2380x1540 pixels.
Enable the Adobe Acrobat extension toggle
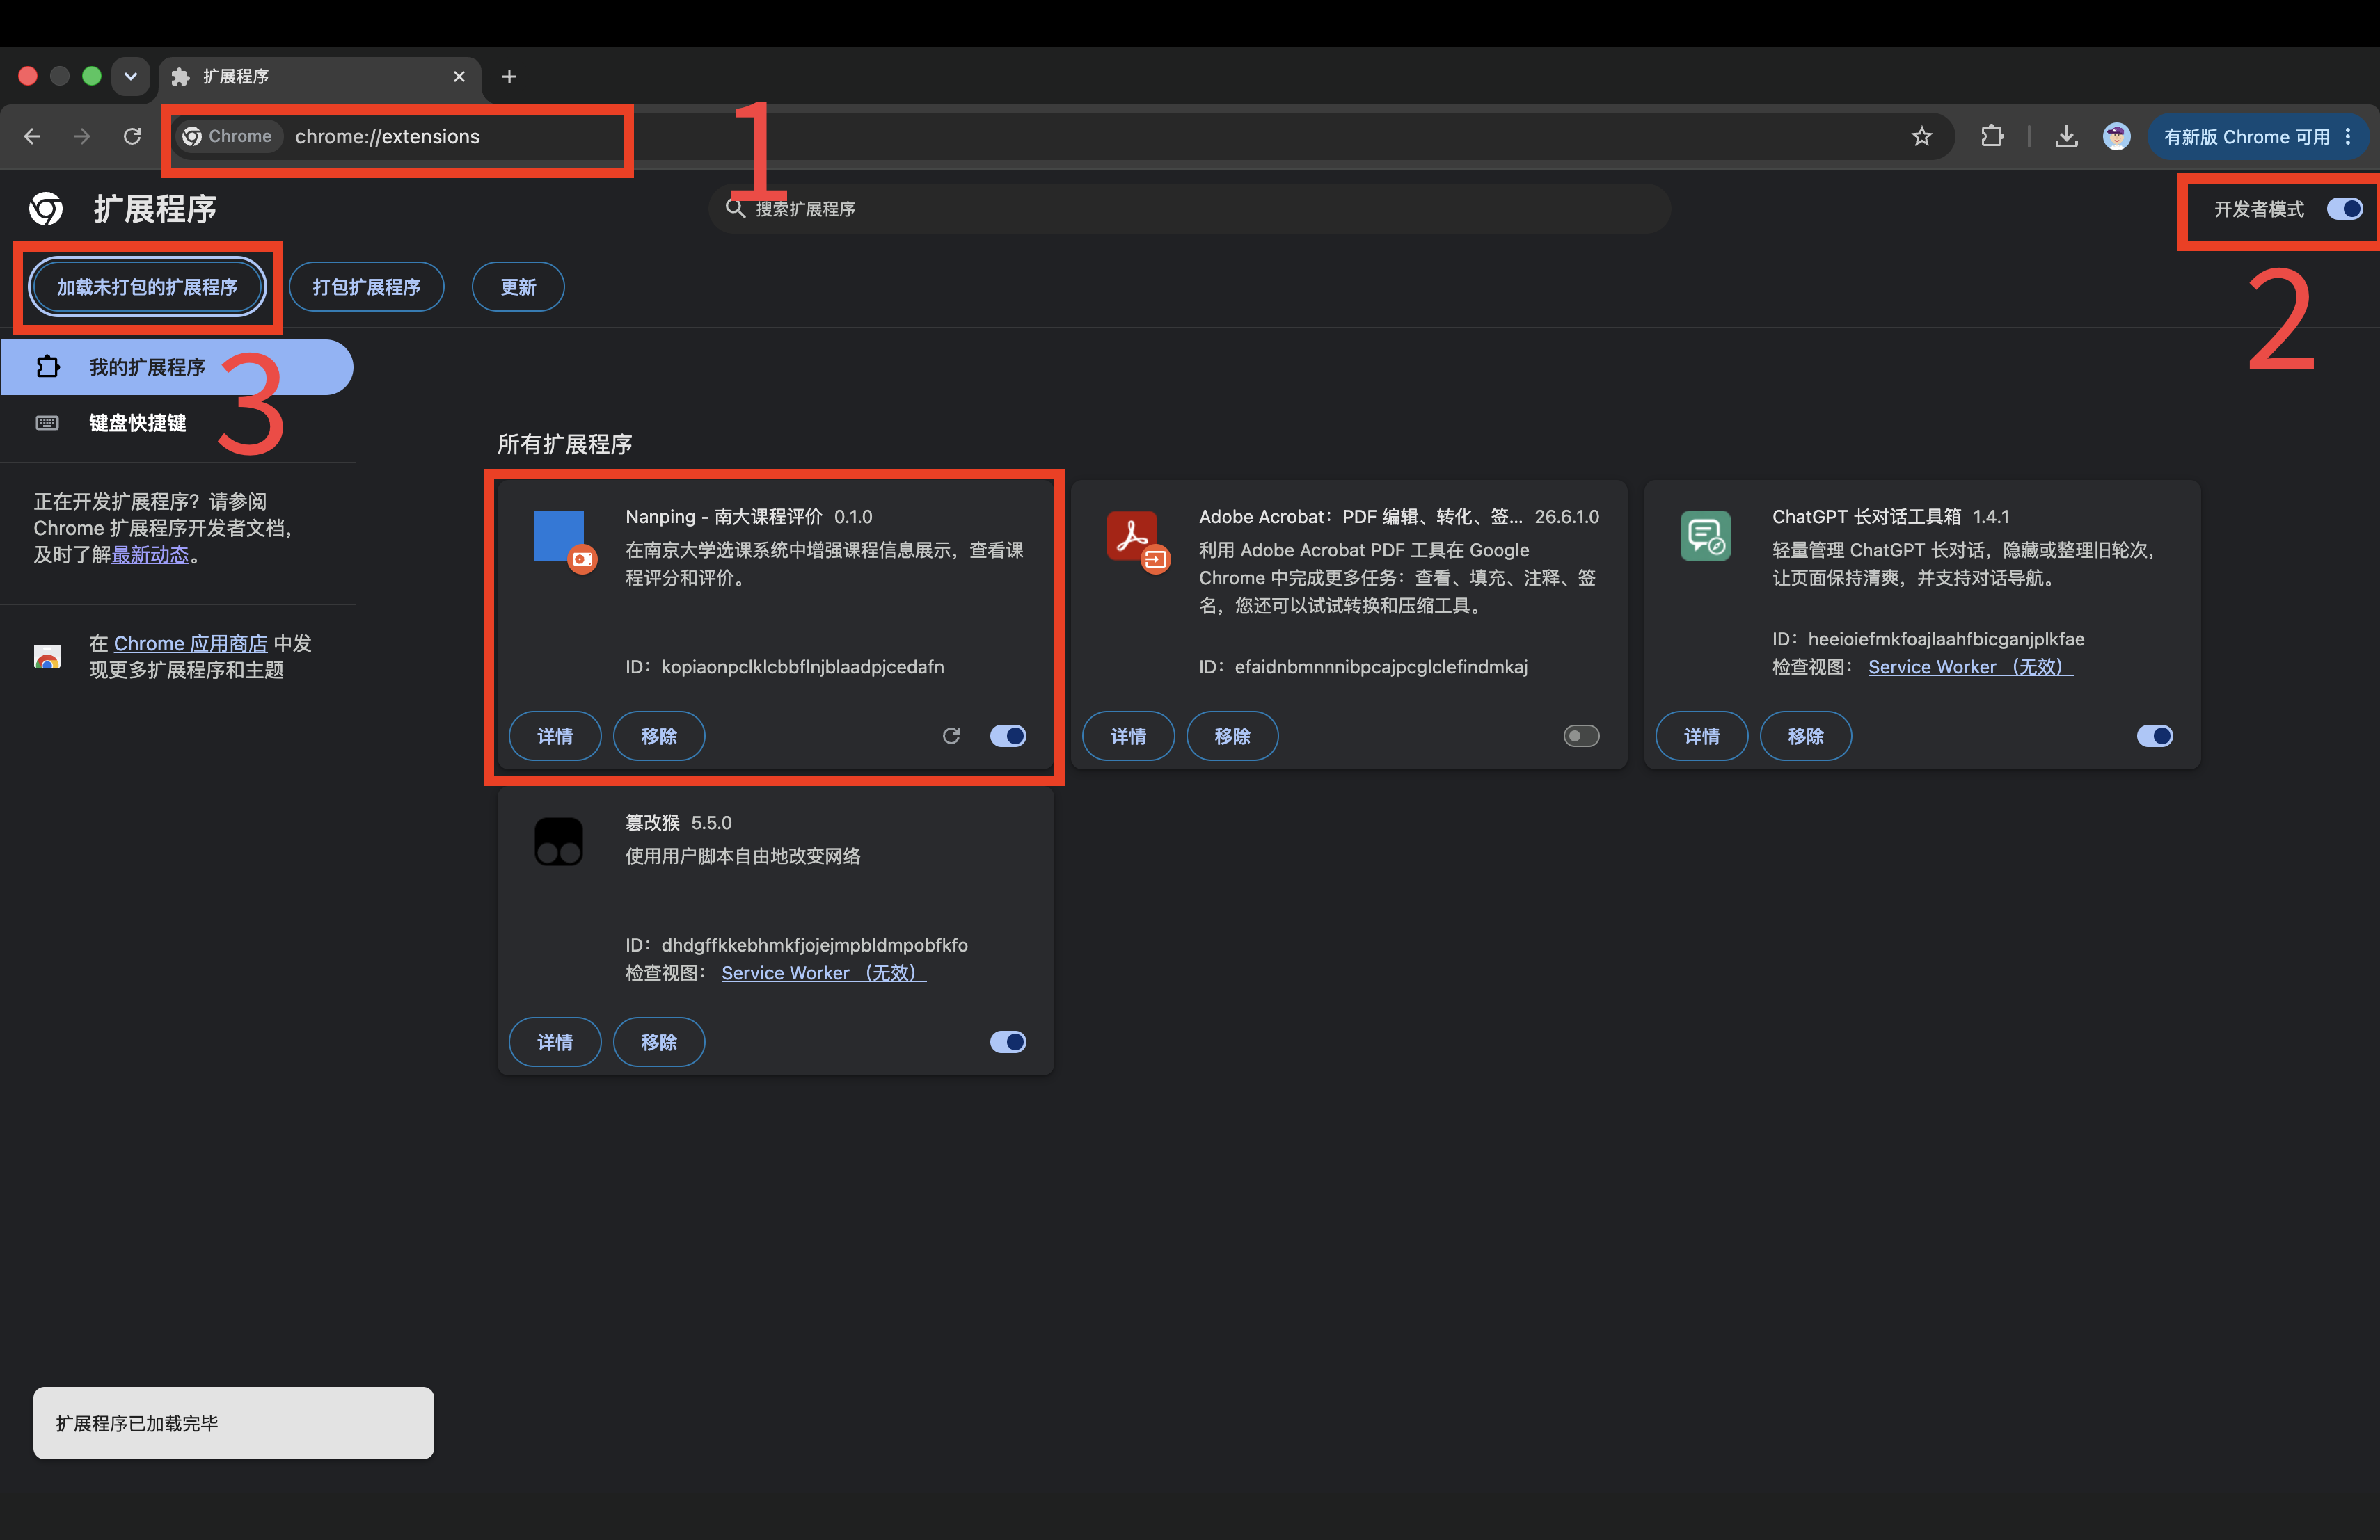[x=1581, y=735]
